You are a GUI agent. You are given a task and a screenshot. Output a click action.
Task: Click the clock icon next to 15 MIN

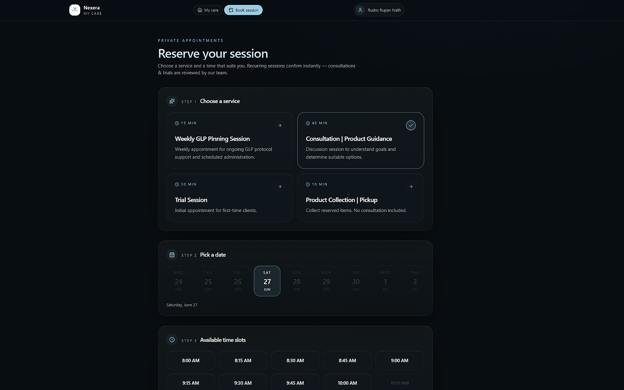[x=177, y=123]
